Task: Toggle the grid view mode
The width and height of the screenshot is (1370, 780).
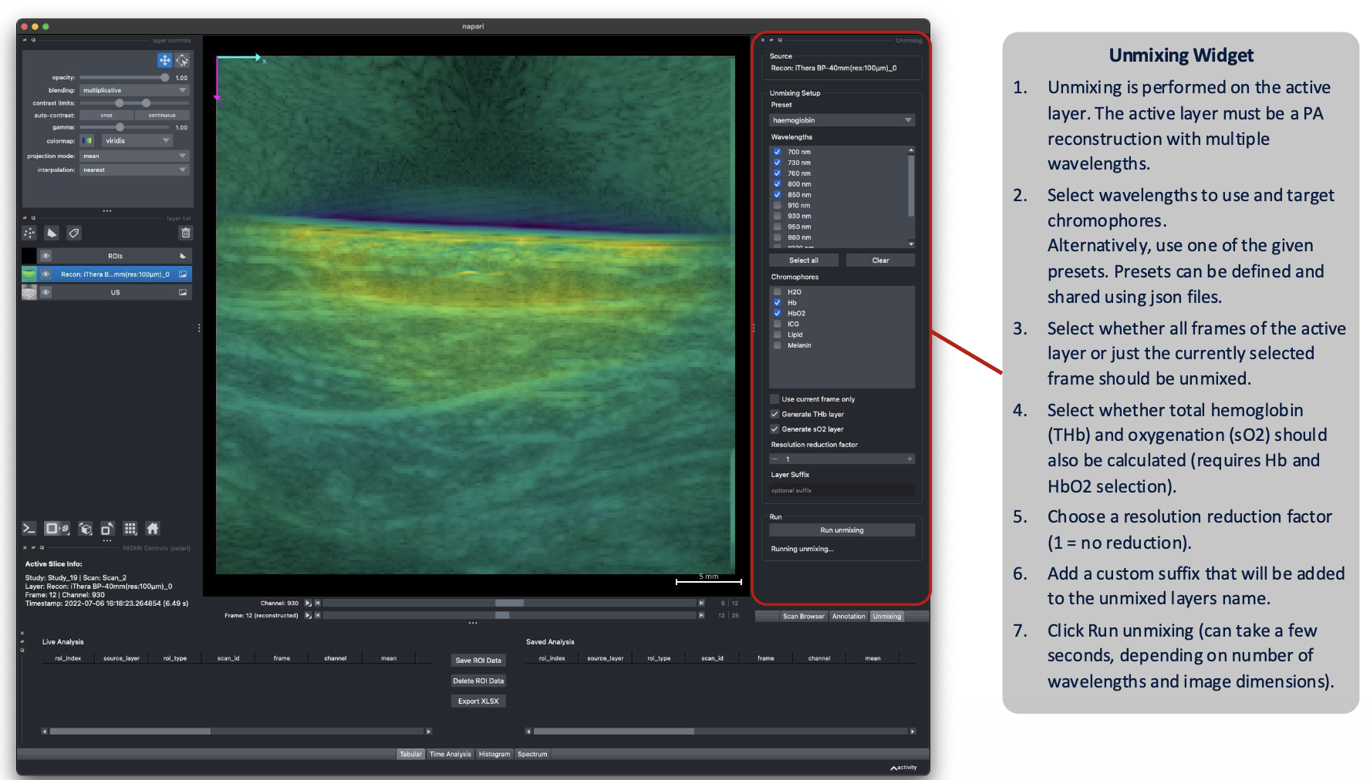Action: (x=130, y=529)
